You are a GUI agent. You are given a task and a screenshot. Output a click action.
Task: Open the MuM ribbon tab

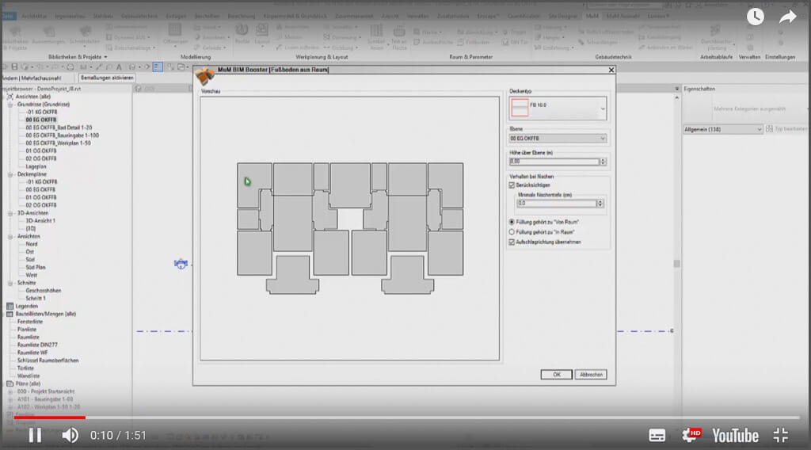coord(591,15)
